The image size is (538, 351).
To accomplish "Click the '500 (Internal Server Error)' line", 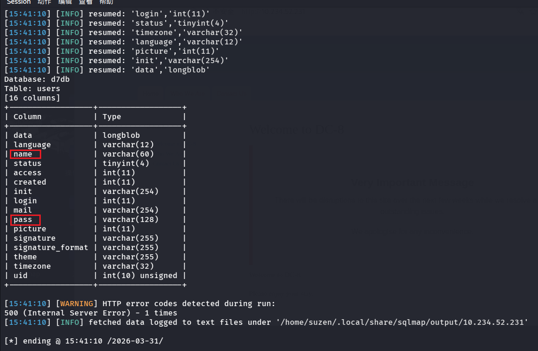I will [91, 313].
